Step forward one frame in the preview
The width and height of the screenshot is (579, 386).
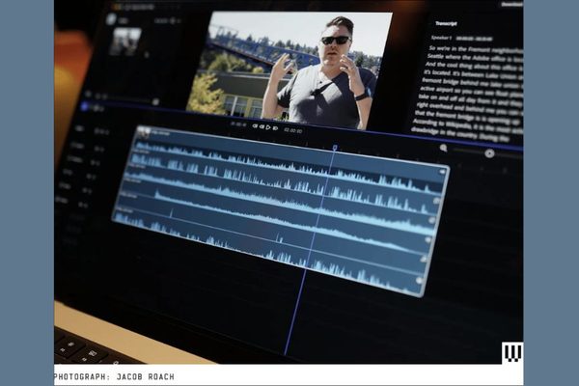(275, 128)
